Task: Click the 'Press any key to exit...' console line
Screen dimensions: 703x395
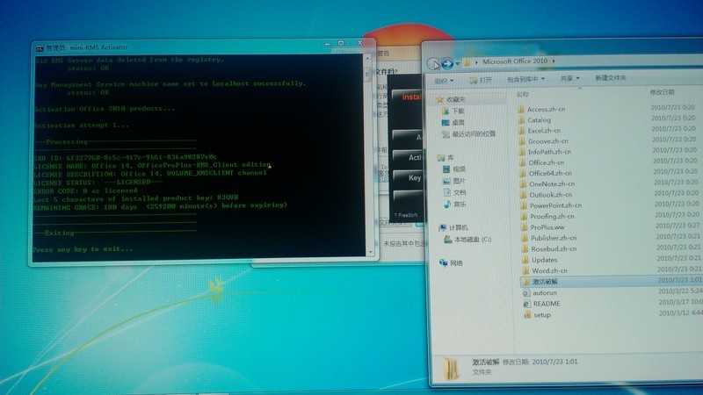Action: [83, 249]
